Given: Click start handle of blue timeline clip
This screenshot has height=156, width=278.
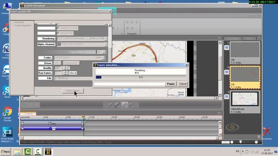Looking at the screenshot, I should [22, 128].
